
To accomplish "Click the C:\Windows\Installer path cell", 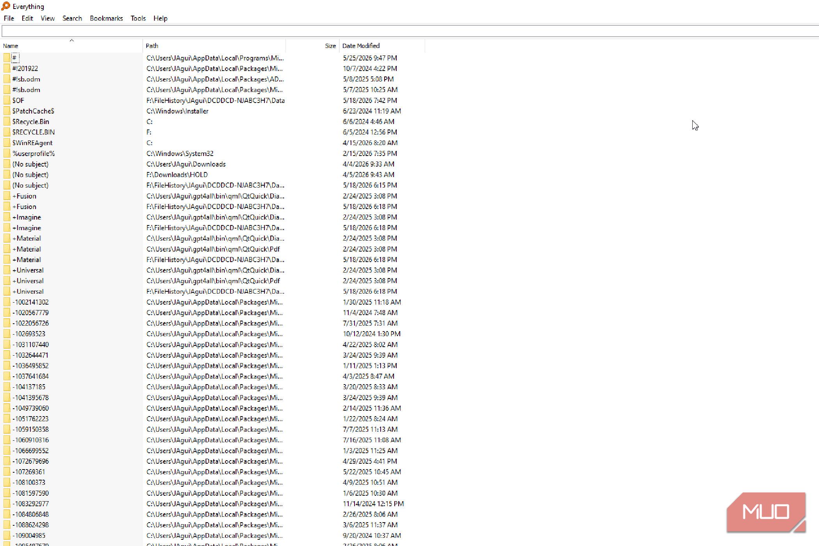I will [177, 111].
